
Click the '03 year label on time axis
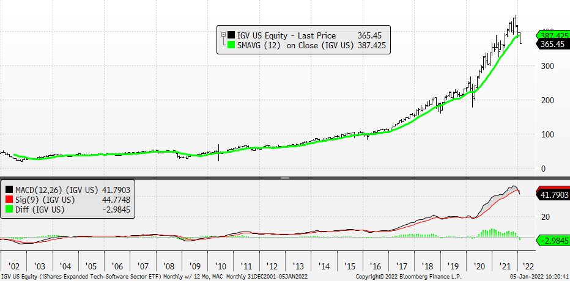pyautogui.click(x=40, y=265)
